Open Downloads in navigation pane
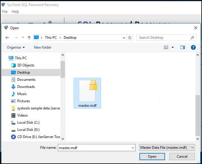The image size is (202, 164). 26,87
